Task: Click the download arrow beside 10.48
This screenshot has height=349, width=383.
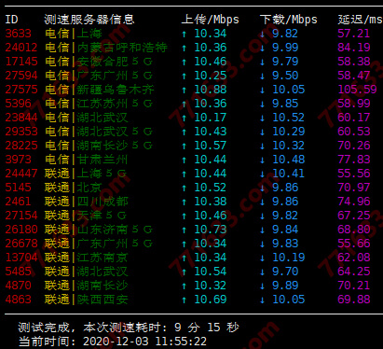Action: pyautogui.click(x=262, y=160)
